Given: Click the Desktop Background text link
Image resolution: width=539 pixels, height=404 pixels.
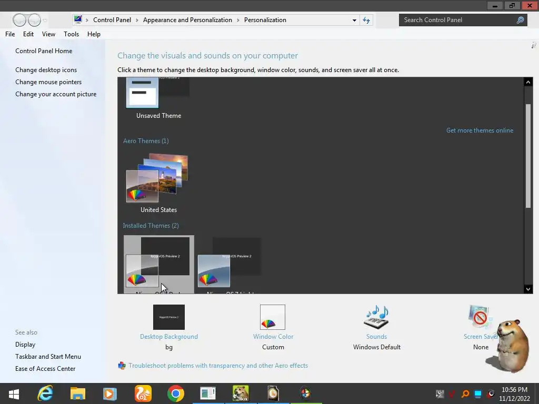Looking at the screenshot, I should [169, 337].
